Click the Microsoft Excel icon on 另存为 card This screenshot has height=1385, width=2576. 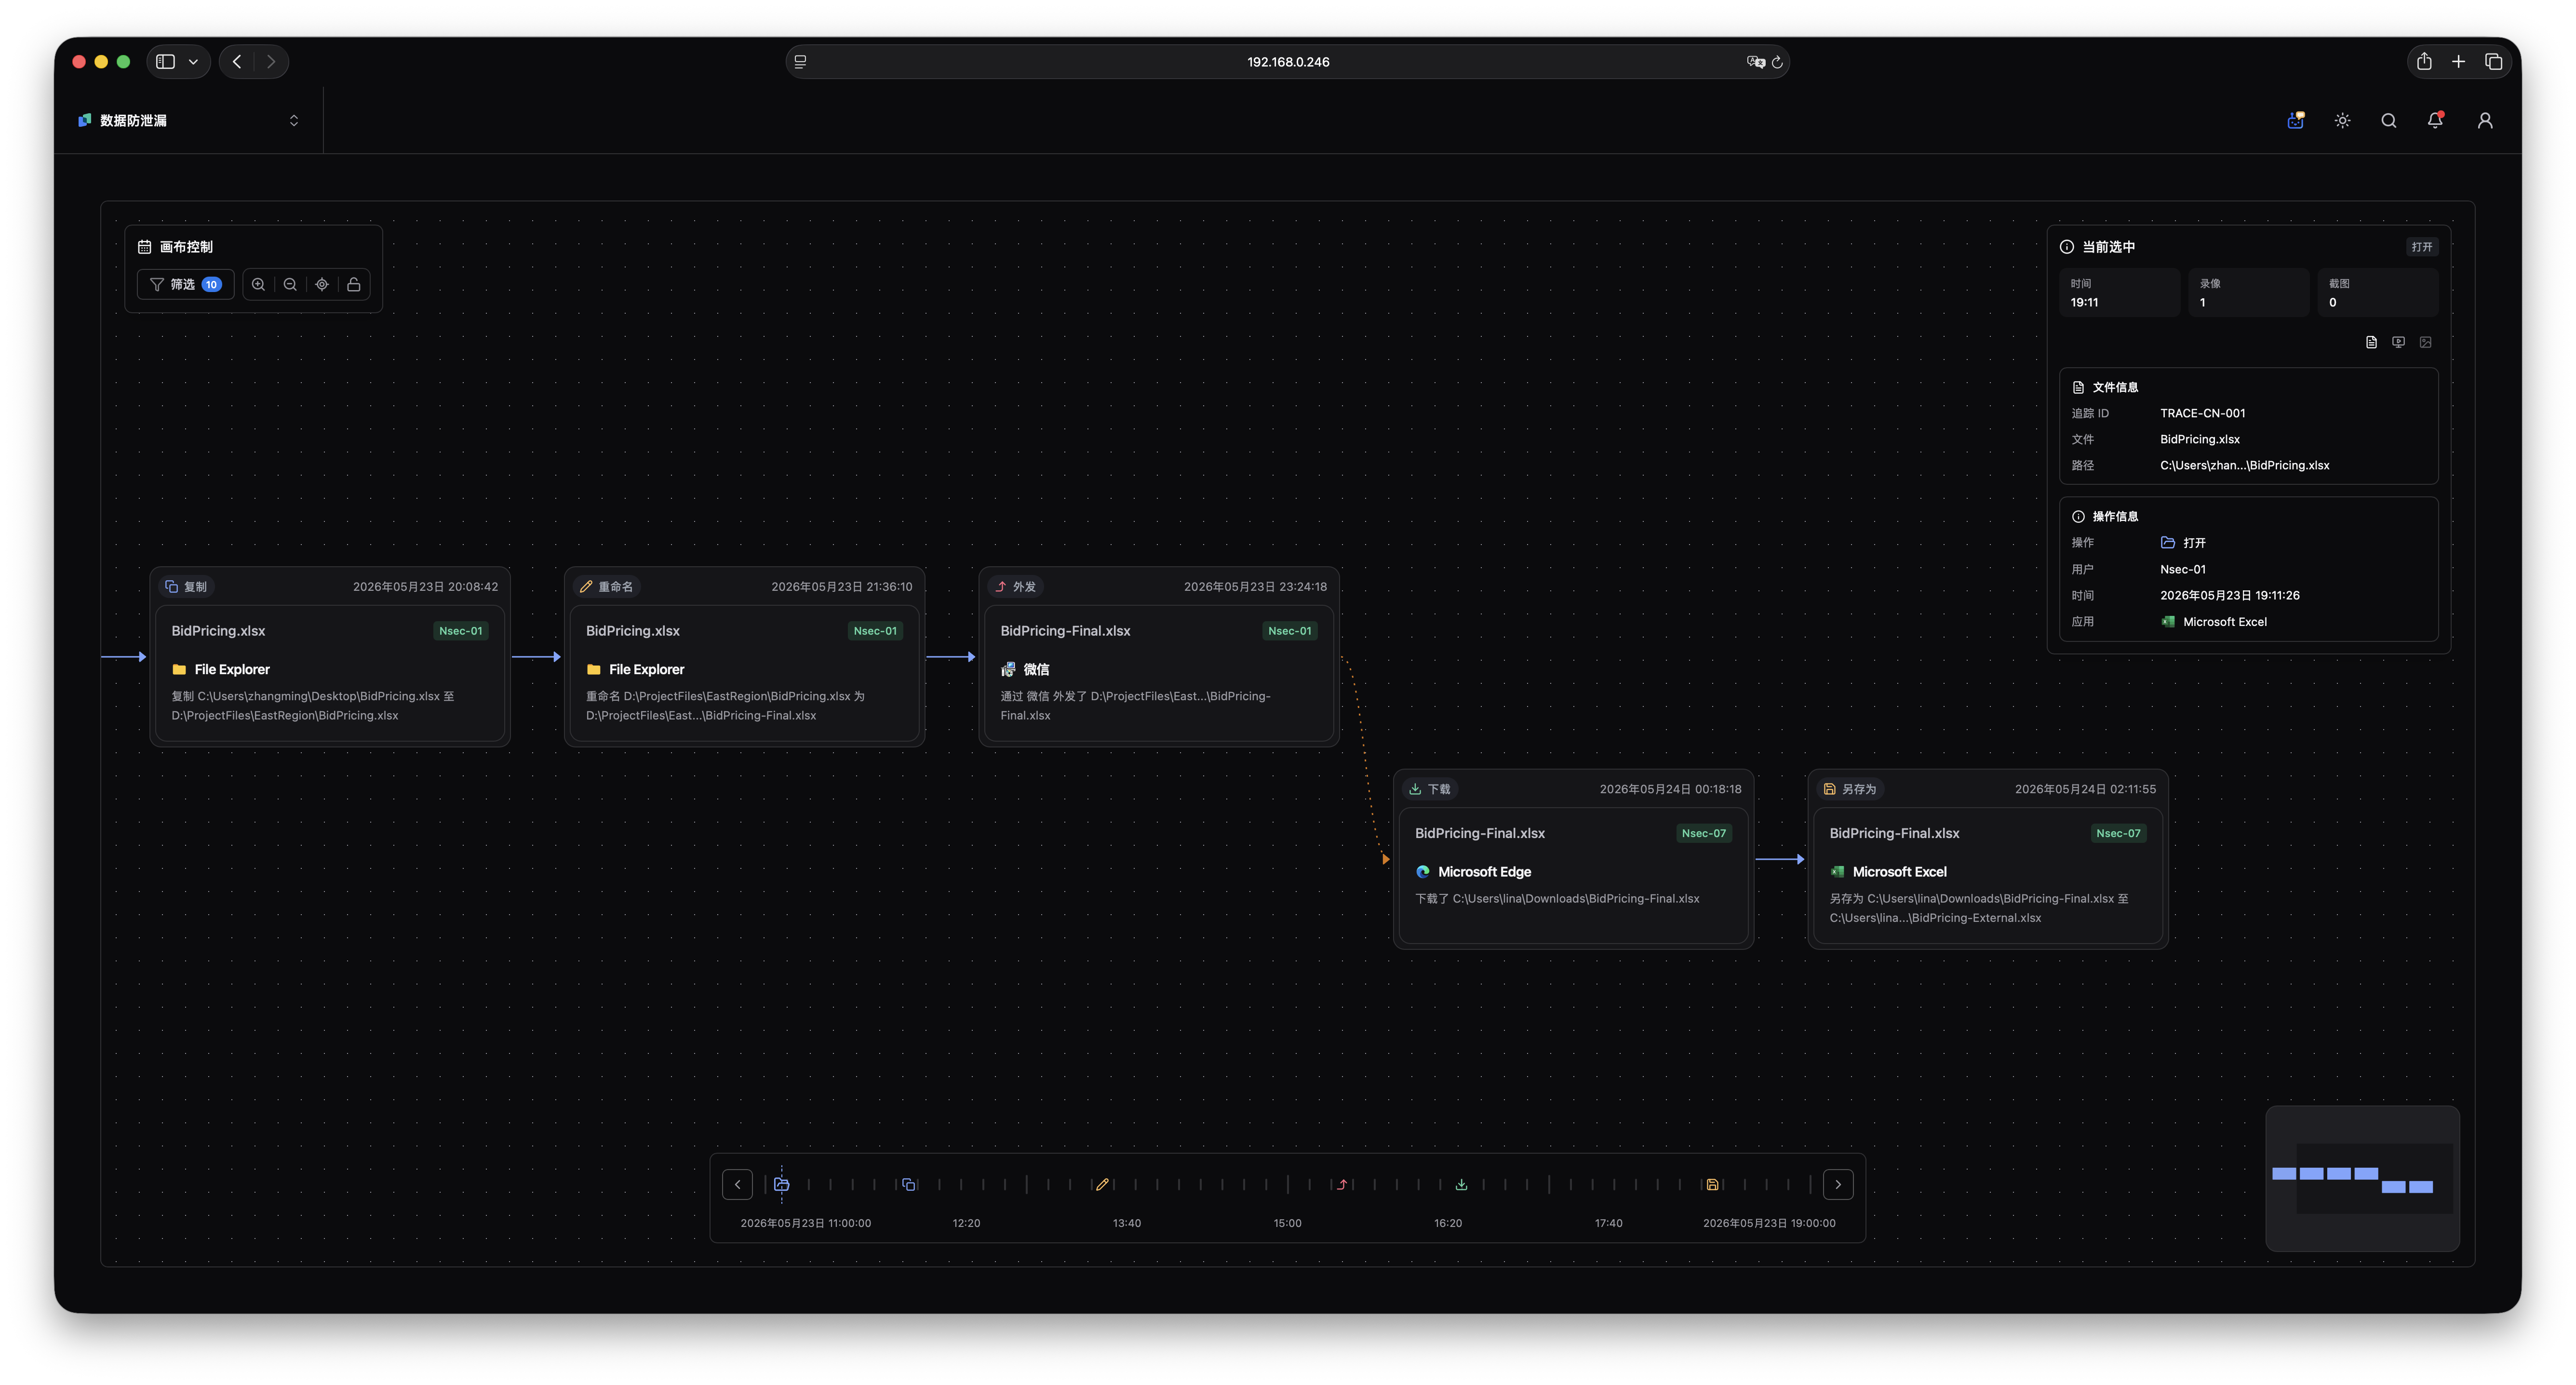1838,871
